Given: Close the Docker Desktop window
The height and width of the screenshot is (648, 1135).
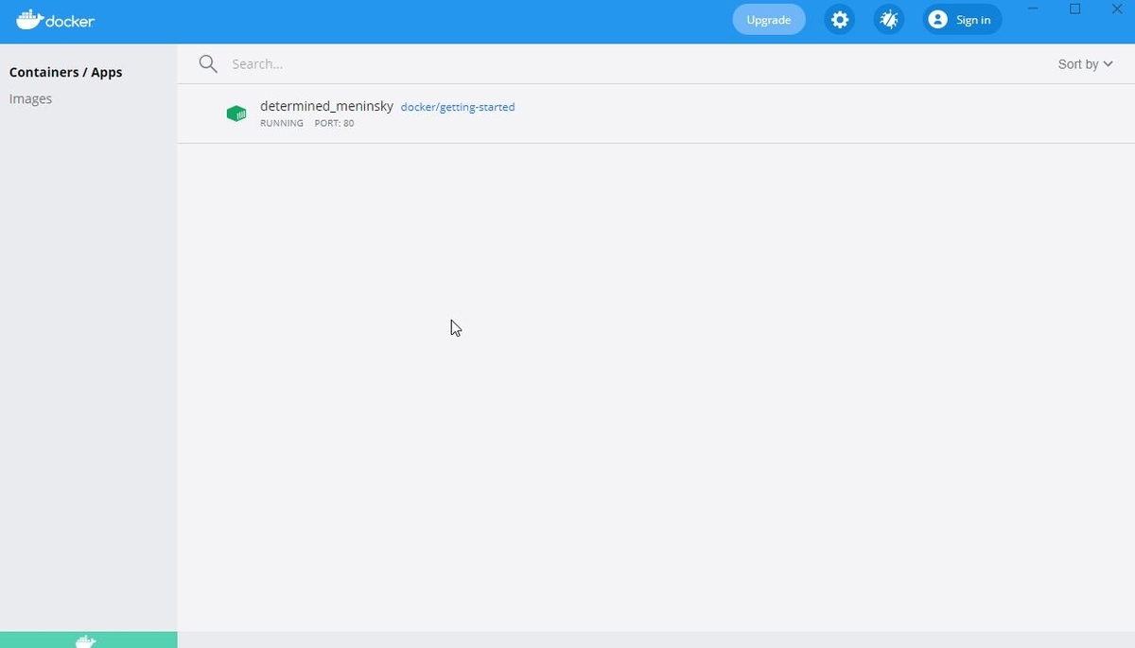Looking at the screenshot, I should [x=1116, y=9].
